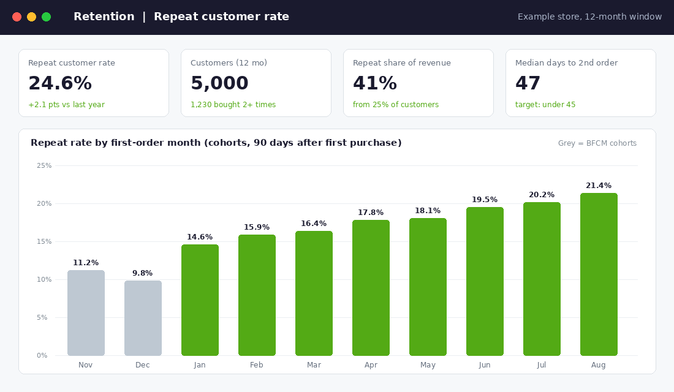Screen dimensions: 674x392
Task: Click the Jun axis label
Action: click(x=485, y=365)
